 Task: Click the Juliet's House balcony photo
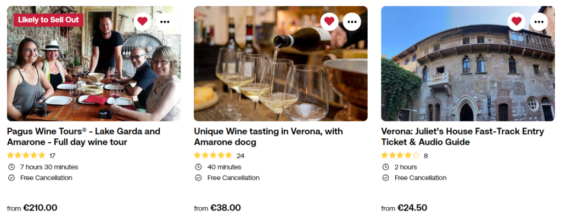click(467, 71)
